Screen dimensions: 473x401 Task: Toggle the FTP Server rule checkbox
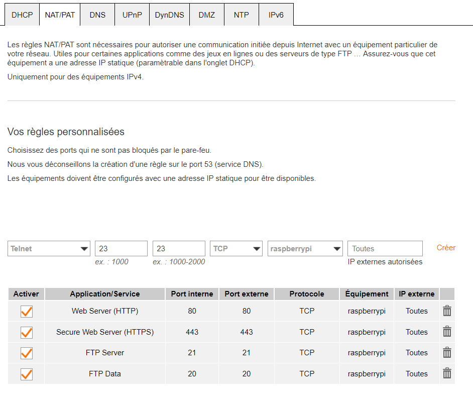(x=27, y=353)
